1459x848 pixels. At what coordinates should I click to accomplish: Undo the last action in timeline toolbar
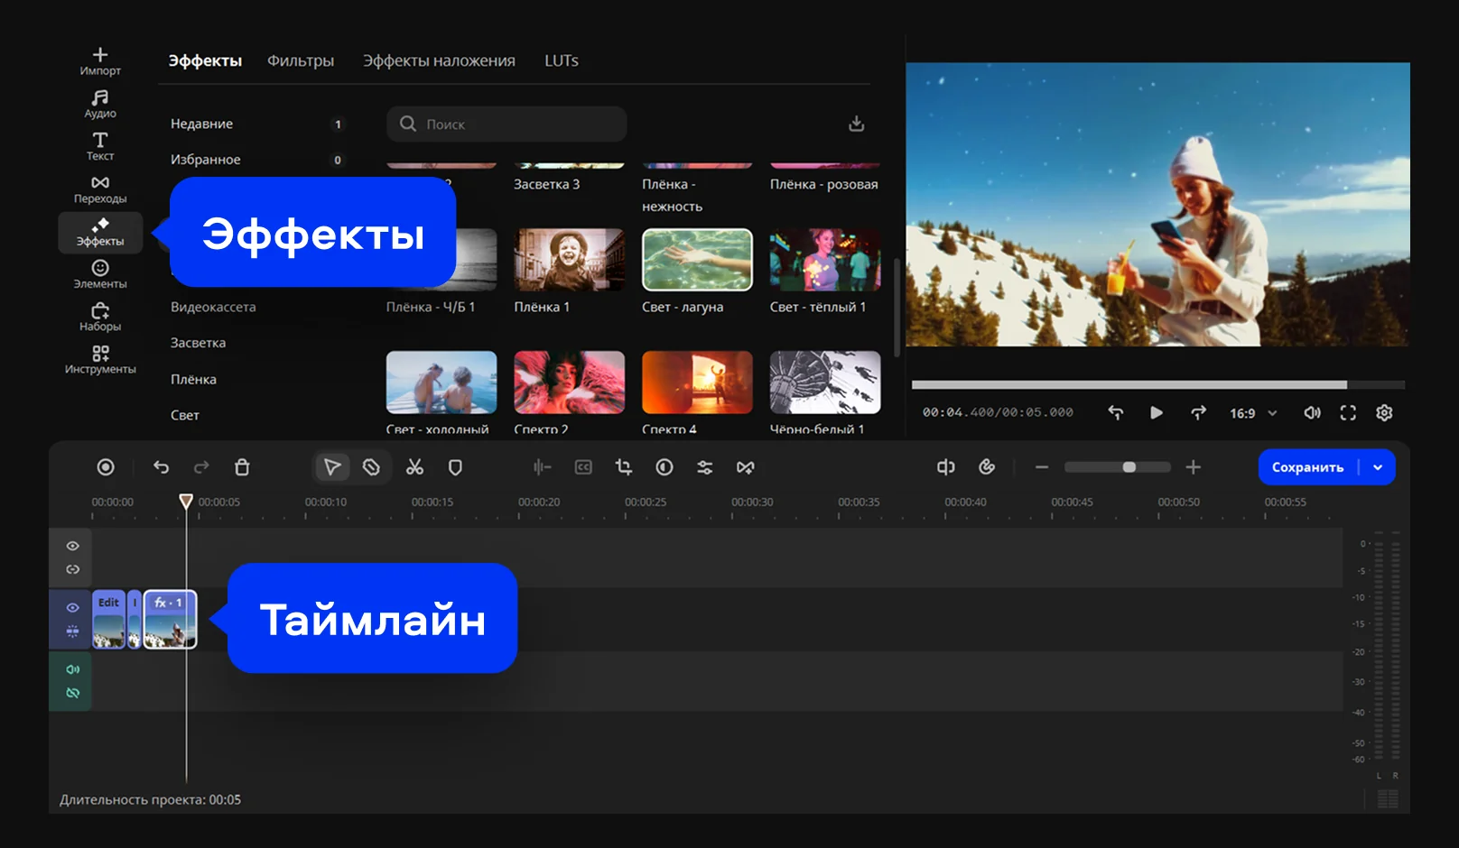click(161, 467)
